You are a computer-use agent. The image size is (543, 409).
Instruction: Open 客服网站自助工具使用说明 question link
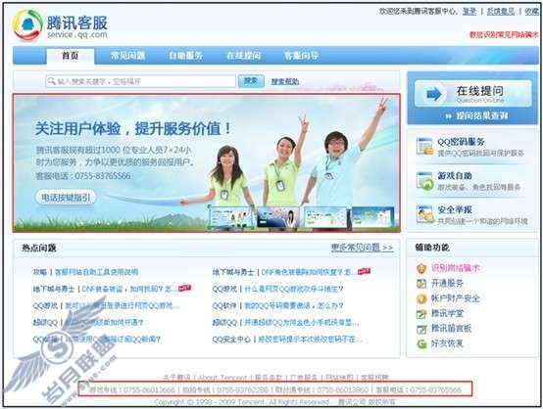(x=97, y=272)
